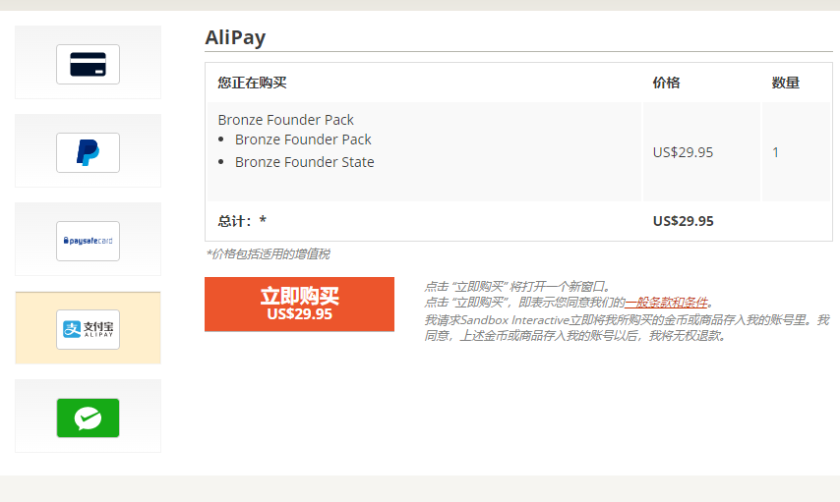
Task: Pick the Alipay payment option
Action: tap(88, 329)
